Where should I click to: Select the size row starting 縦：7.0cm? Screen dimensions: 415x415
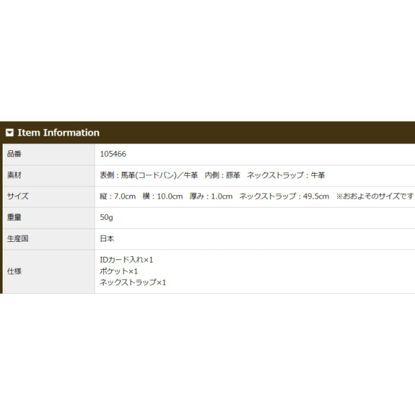257,196
